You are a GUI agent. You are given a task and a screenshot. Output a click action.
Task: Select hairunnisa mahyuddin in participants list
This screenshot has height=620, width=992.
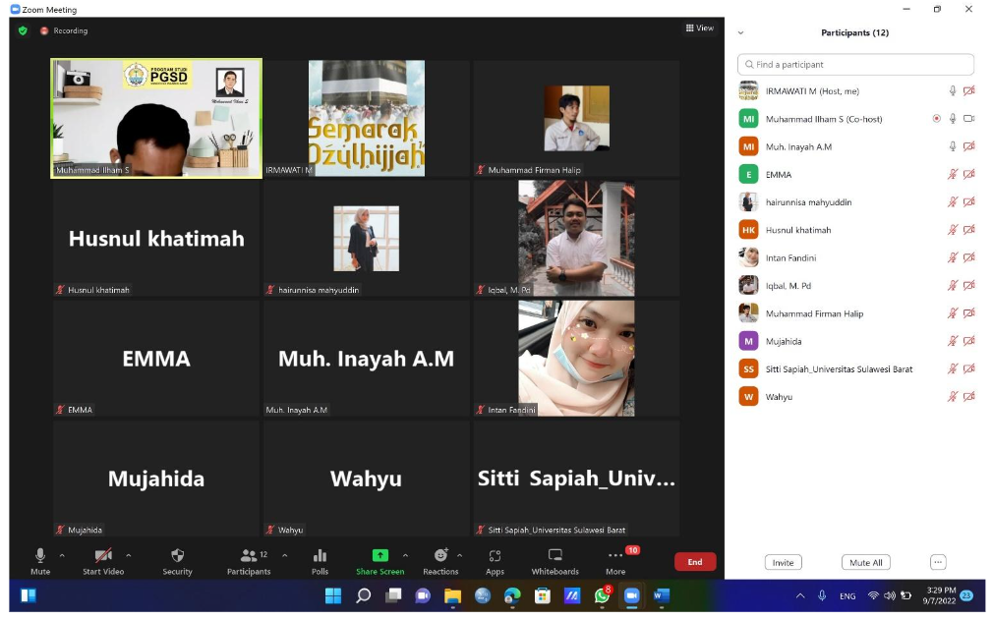[855, 202]
